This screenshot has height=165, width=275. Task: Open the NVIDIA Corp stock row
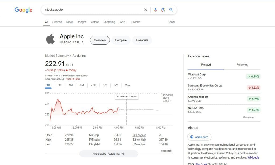coord(224,110)
